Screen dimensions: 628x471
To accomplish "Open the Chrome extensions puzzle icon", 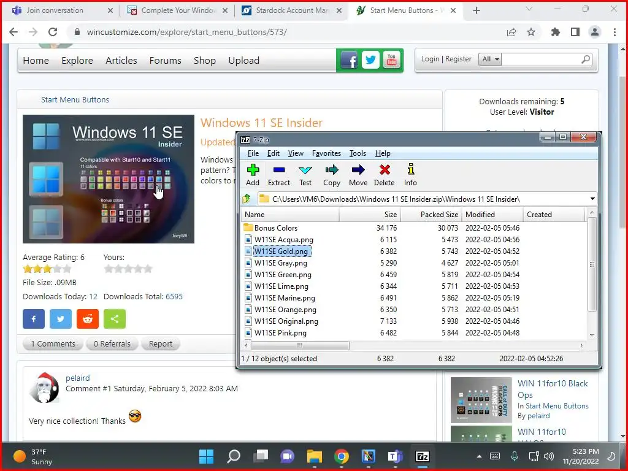I will [x=555, y=32].
